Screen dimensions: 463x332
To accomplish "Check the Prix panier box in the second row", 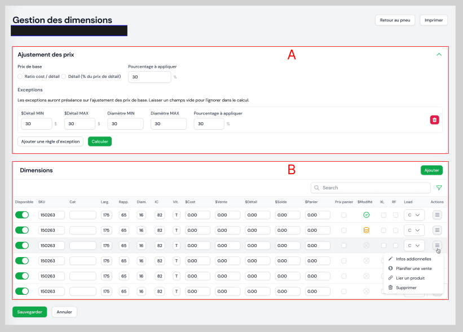I will (x=343, y=230).
